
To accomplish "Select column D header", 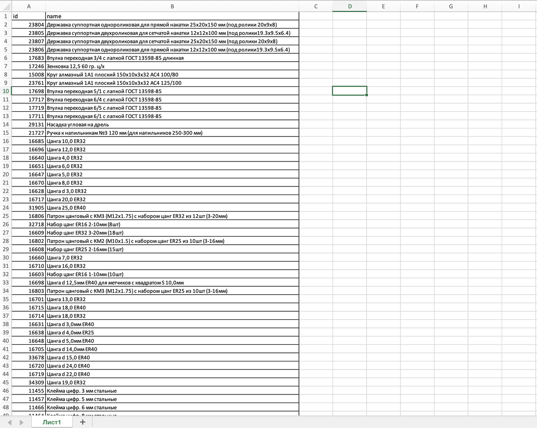I will [349, 6].
